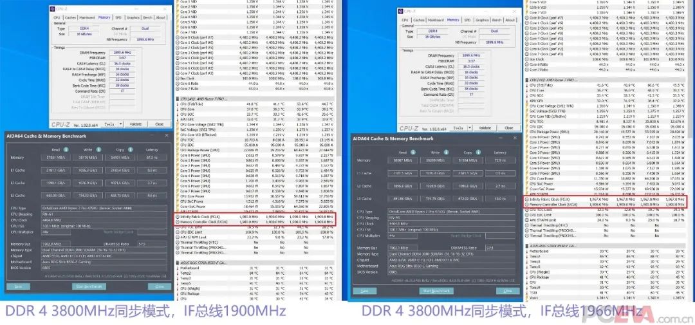Screen dimensions: 695x325
Task: Open the Mainboard tab in left CPU-Z
Action: pos(86,17)
